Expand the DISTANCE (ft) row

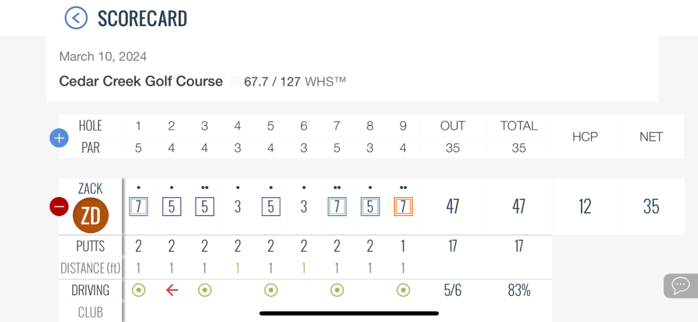click(90, 268)
